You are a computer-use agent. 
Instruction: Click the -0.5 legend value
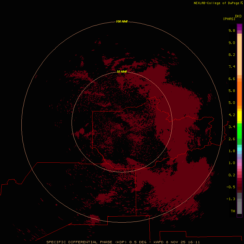coord(231,187)
